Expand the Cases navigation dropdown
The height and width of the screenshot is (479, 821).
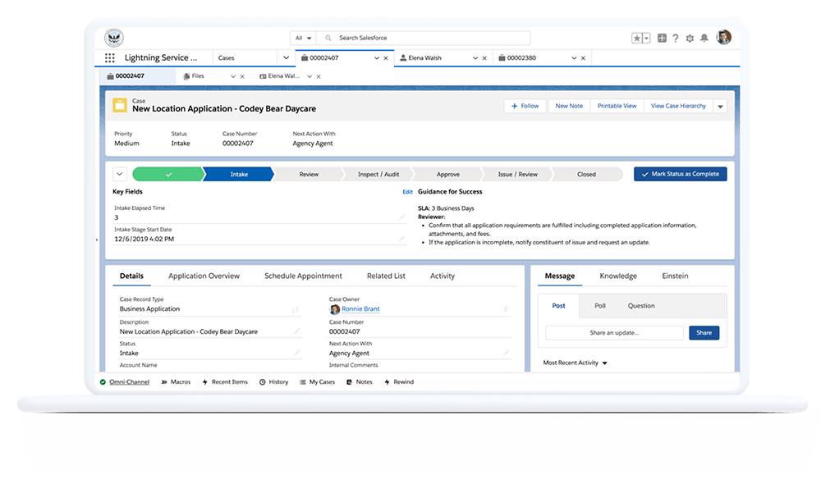[286, 58]
